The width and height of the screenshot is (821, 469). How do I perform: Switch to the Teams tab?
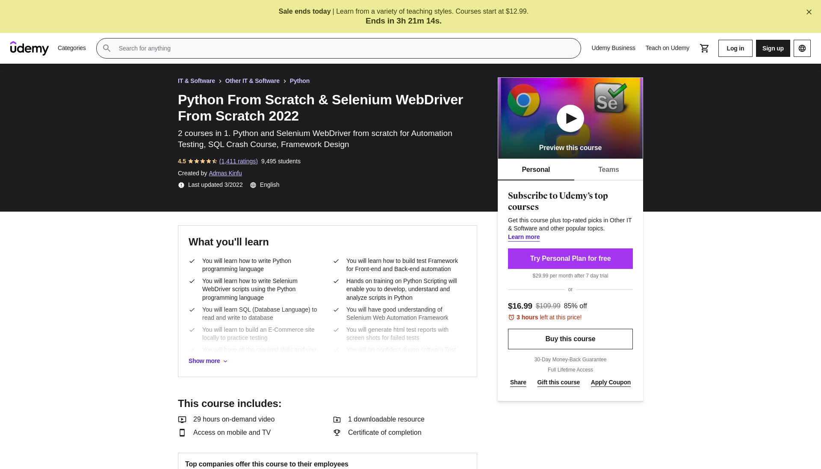pos(608,170)
